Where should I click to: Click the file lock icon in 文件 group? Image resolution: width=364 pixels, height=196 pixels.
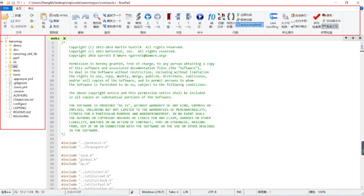click(32, 27)
